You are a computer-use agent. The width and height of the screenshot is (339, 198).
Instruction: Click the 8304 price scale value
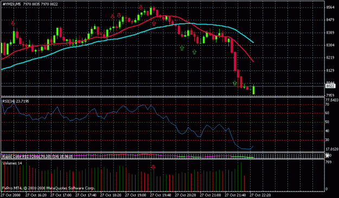pos(330,45)
